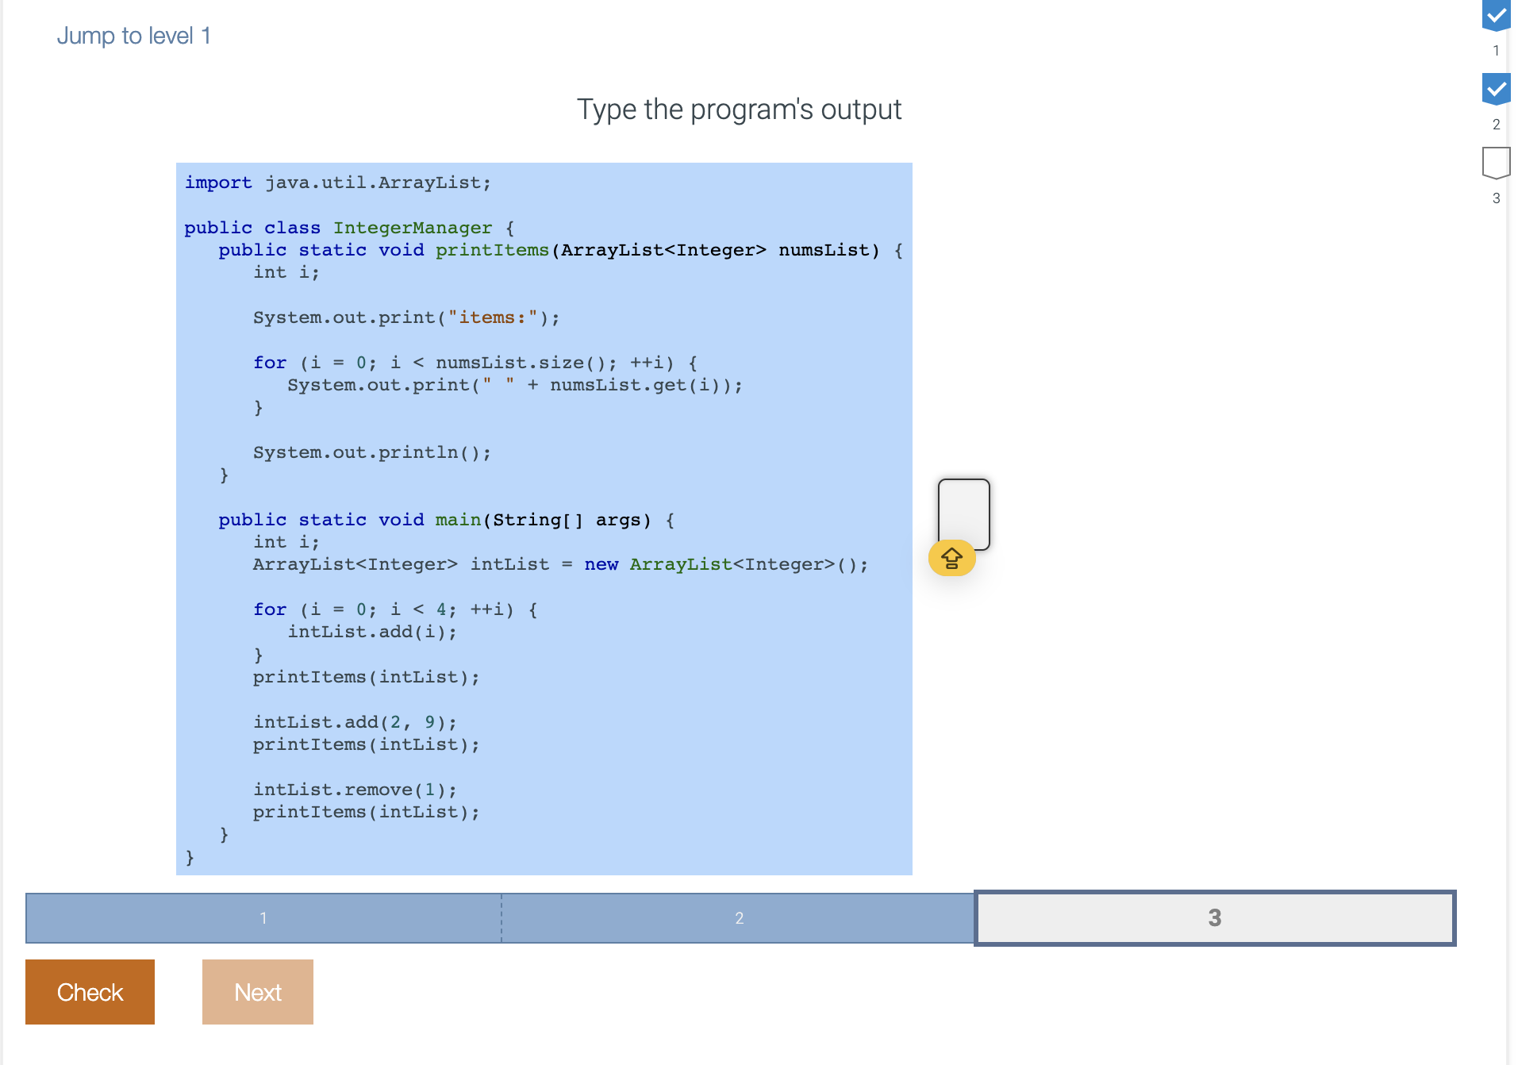Screen dimensions: 1518x1065
Task: Click the "import java.util.ArrayList;" code line
Action: click(336, 182)
